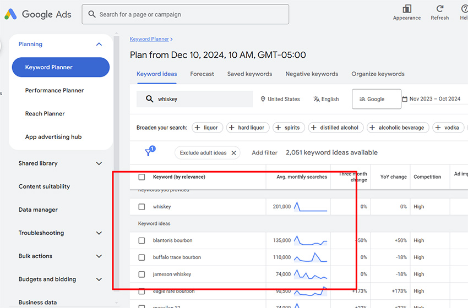Click the Refresh icon
Viewport: 468px width, 308px height.
439,9
